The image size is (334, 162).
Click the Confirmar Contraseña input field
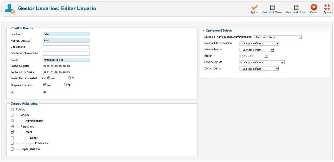[66, 53]
